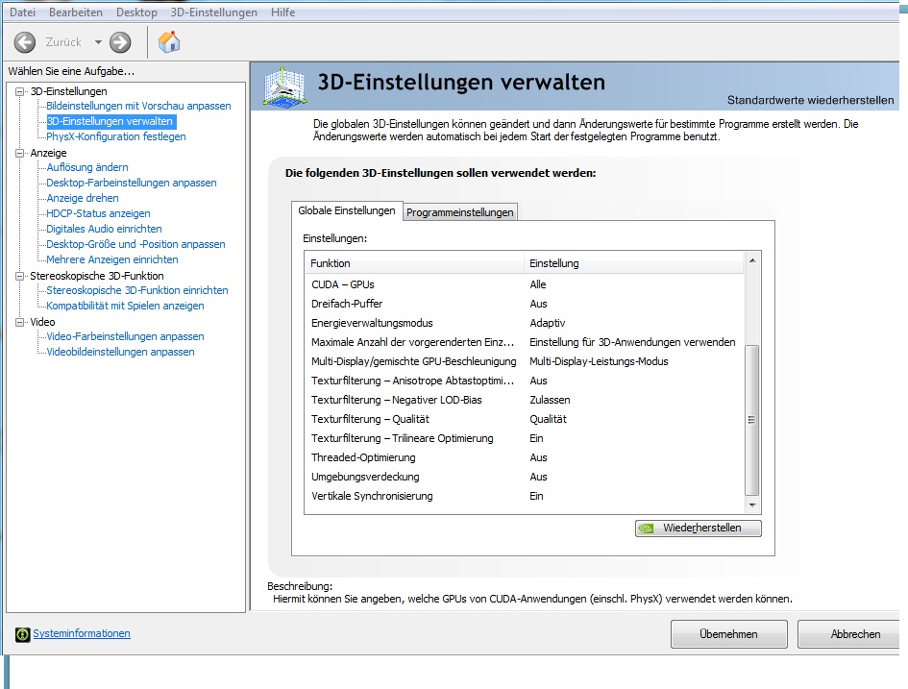Select Multi-Display/gemischte GPU-Beschleunigung row

525,361
